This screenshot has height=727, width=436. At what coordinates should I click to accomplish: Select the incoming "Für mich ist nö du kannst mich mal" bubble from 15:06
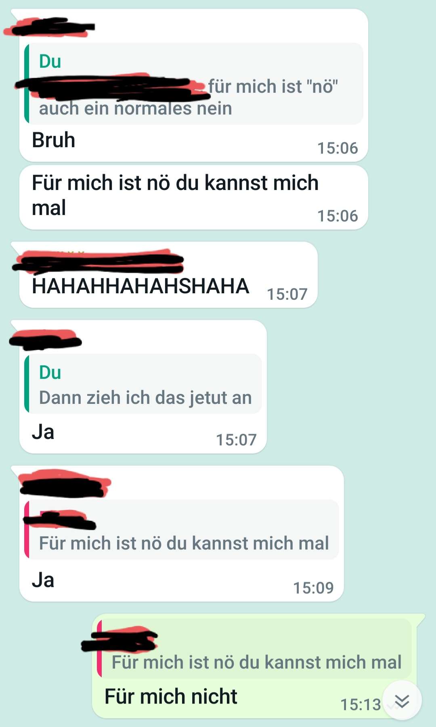tap(194, 198)
